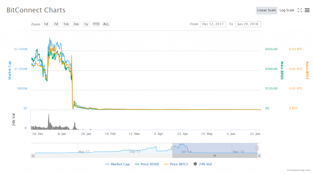Set zoom to 1d
Image resolution: width=313 pixels, height=174 pixels.
pyautogui.click(x=46, y=24)
